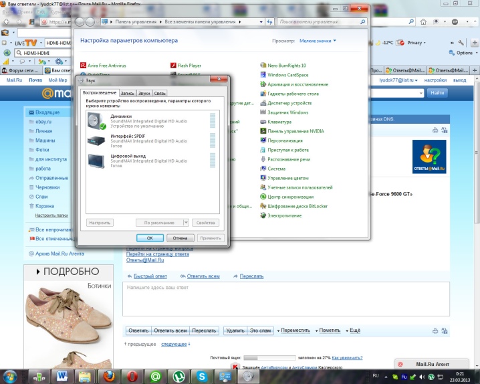This screenshot has height=384, width=480.
Task: Open the Мелкие значки view dropdown
Action: pyautogui.click(x=318, y=41)
